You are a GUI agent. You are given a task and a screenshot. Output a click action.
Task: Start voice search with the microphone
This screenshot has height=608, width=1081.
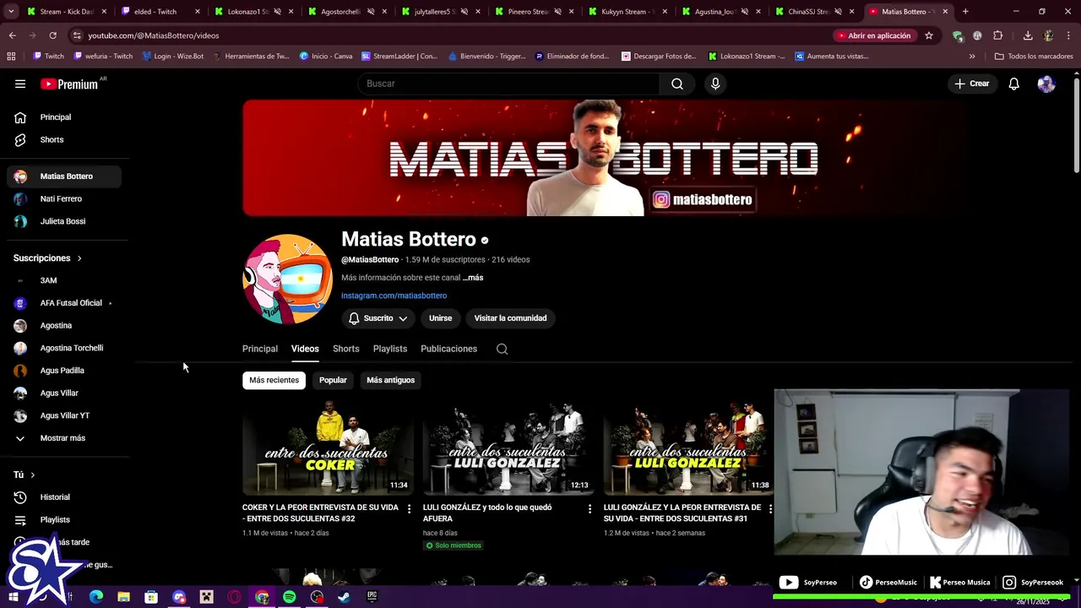tap(715, 84)
